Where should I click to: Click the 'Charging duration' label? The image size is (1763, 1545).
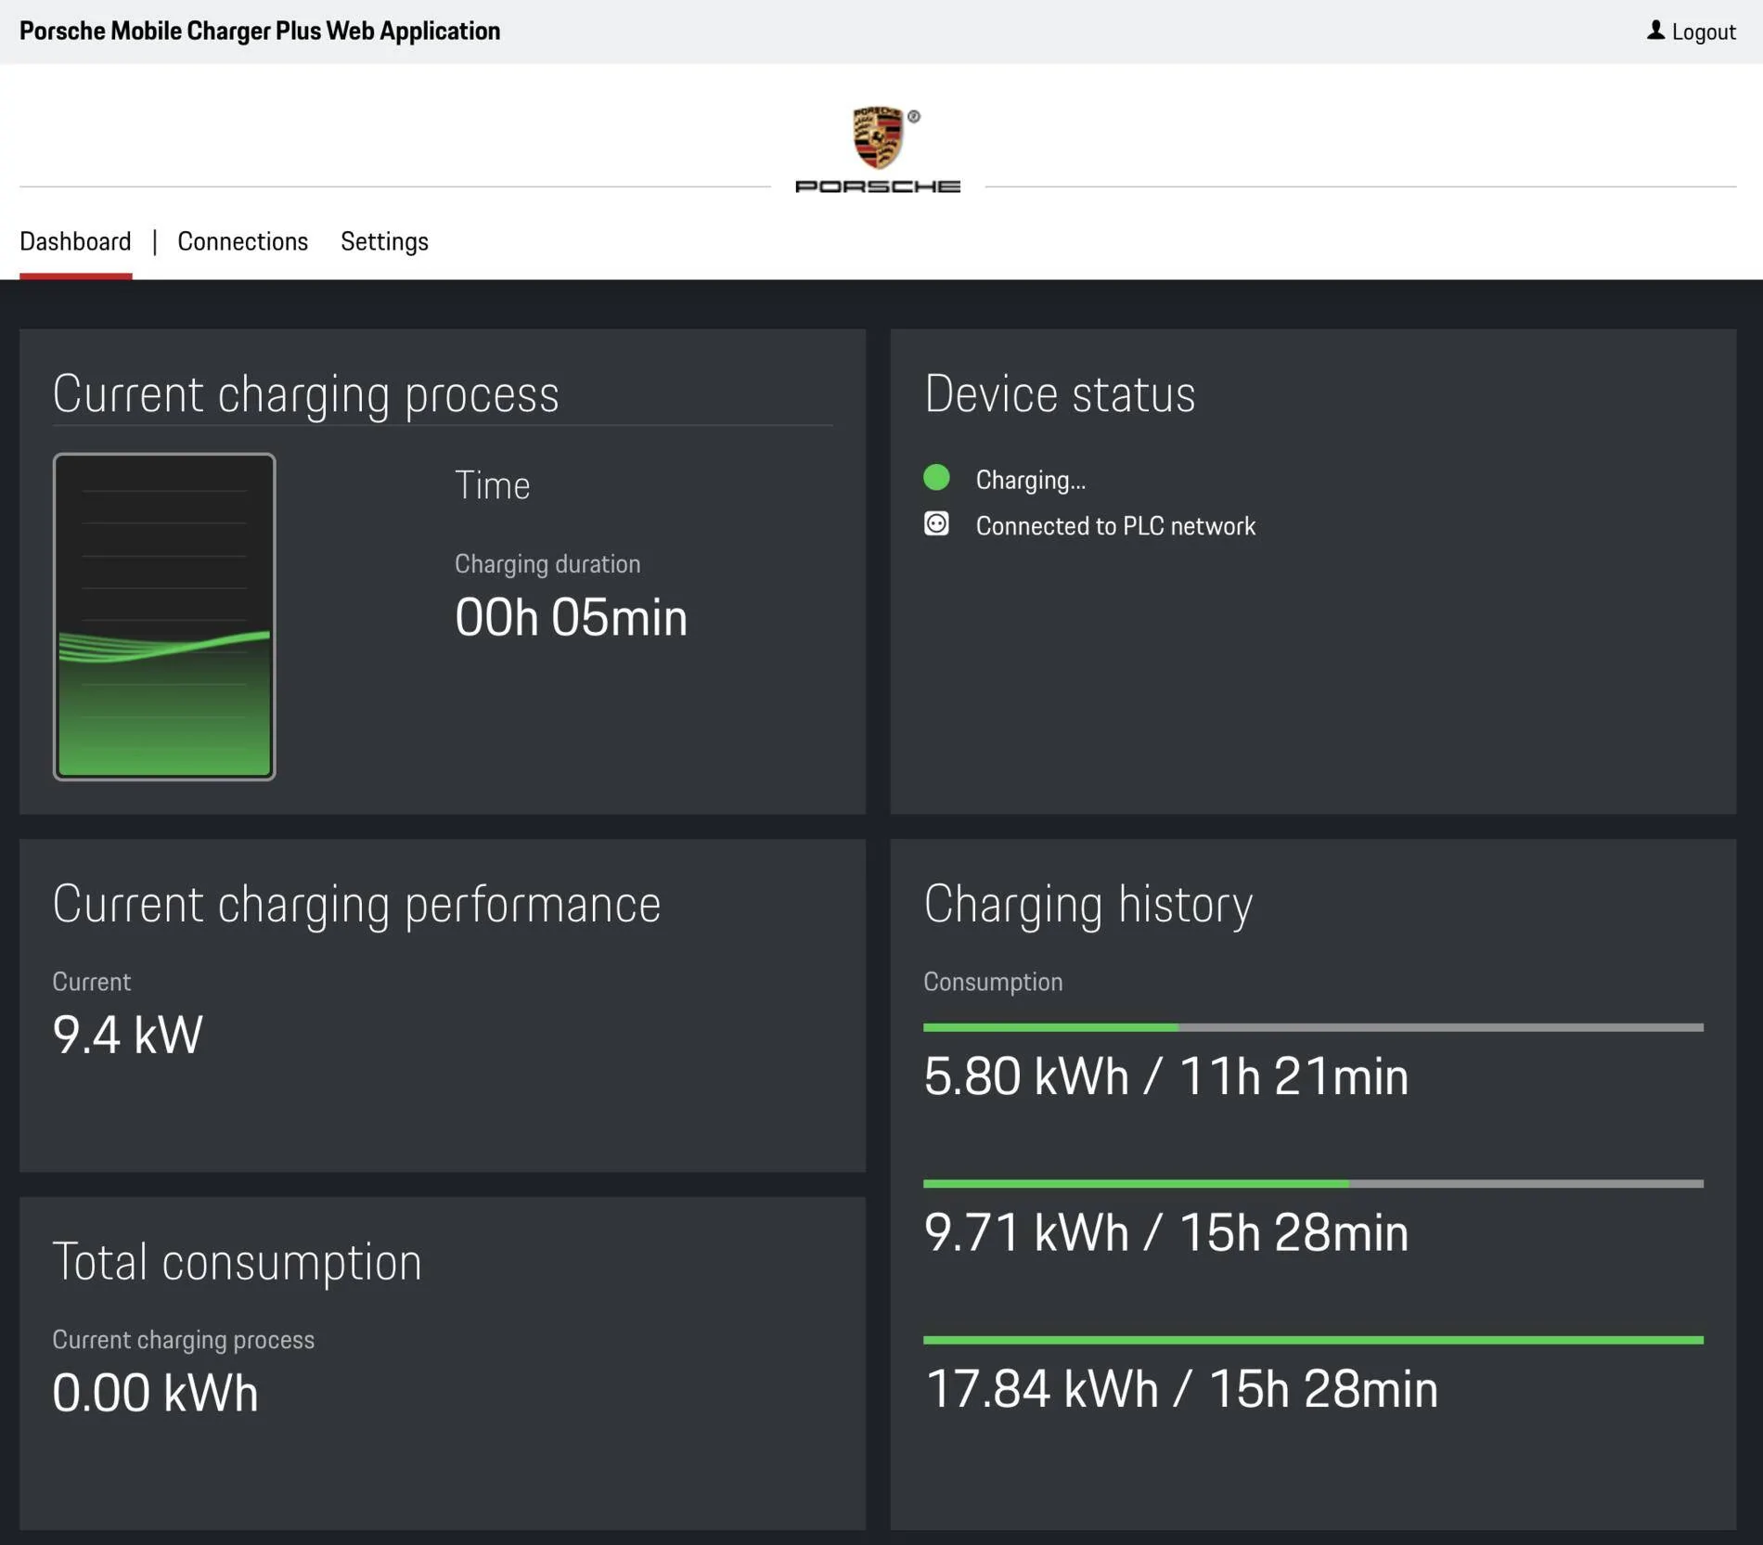[547, 564]
